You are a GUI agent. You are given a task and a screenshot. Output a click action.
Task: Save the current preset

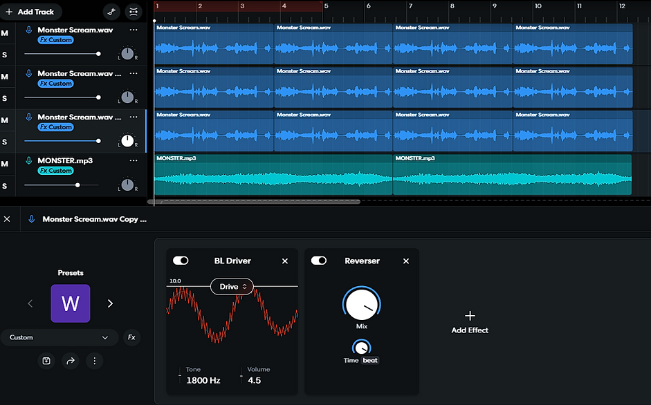tap(46, 361)
